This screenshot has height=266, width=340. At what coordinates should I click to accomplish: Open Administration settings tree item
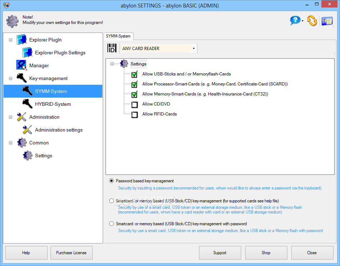[x=59, y=130]
